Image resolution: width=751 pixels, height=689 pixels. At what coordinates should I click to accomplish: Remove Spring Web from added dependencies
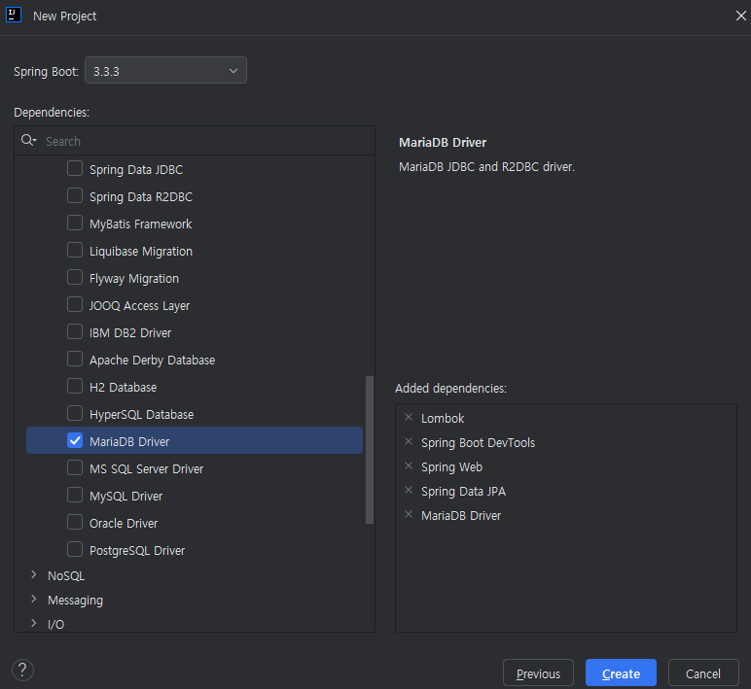click(x=409, y=466)
